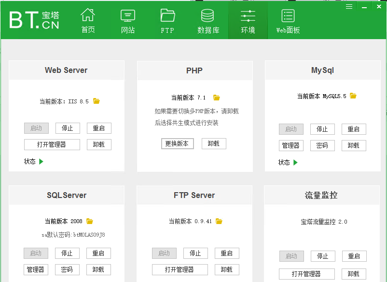Click SQLServer 密码 password button

point(67,269)
